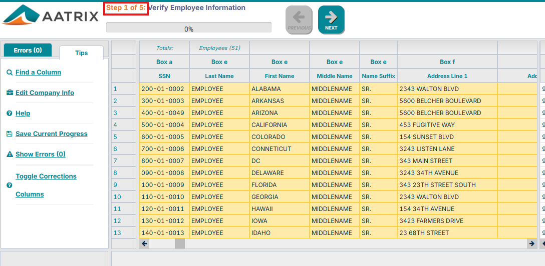Click the Aatrix logo
Screen dimensions: 545x266
click(51, 15)
